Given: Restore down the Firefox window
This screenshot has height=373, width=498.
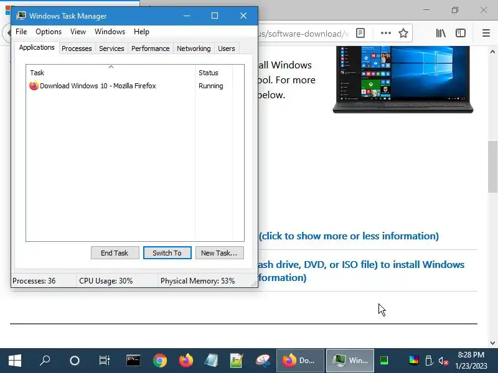Looking at the screenshot, I should (455, 10).
